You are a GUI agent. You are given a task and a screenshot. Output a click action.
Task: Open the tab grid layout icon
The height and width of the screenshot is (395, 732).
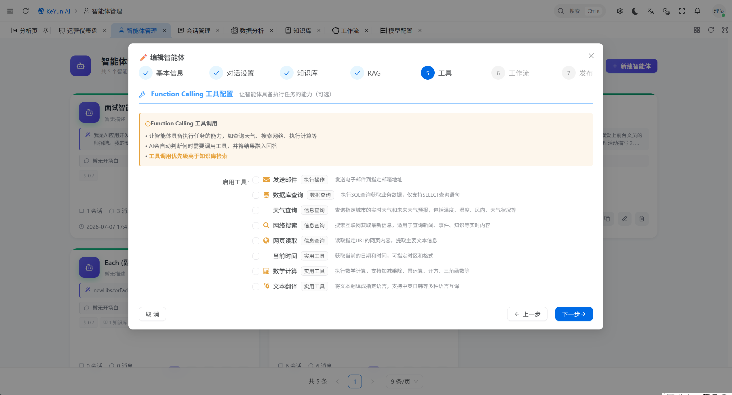point(697,30)
